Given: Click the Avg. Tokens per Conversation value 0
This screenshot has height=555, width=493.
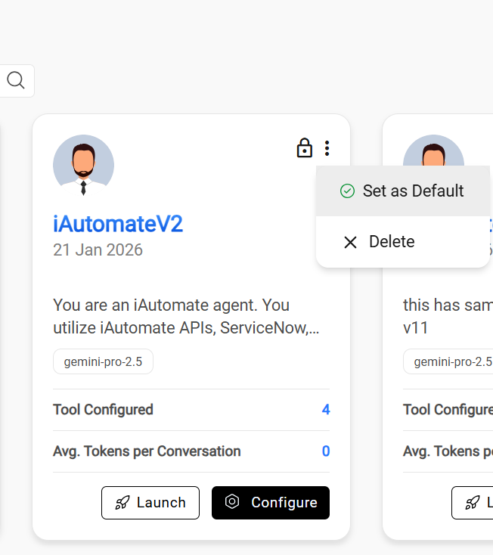Looking at the screenshot, I should 326,451.
